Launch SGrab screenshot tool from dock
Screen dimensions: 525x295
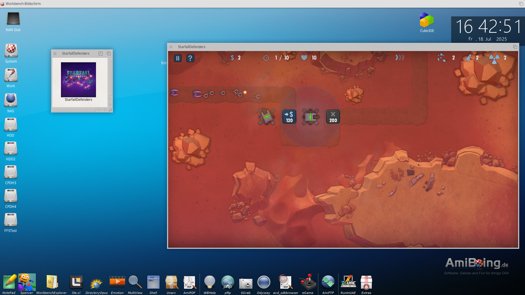[x=246, y=284]
